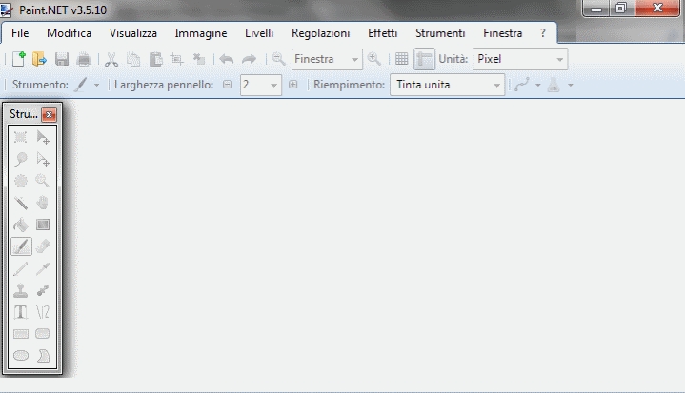Select the Move Selected Pixels tool
685x393 pixels.
coord(43,137)
